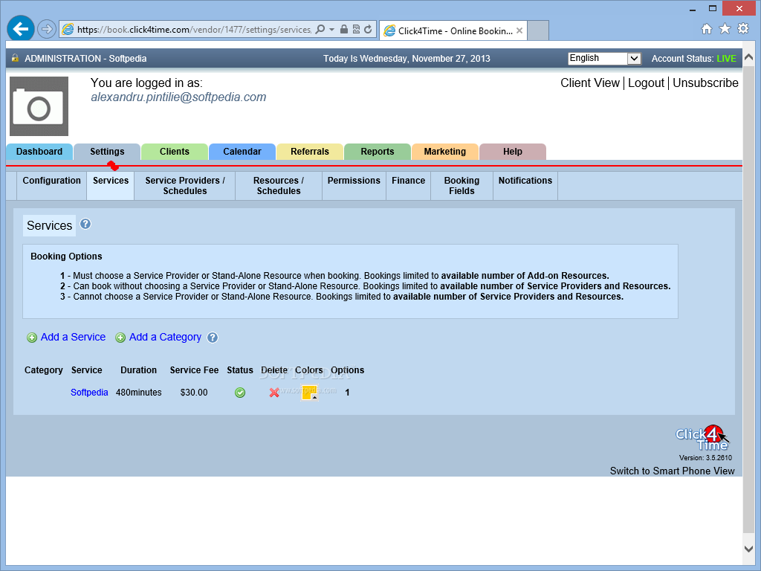Refresh the page with the reload icon
The width and height of the screenshot is (761, 571).
click(x=368, y=29)
